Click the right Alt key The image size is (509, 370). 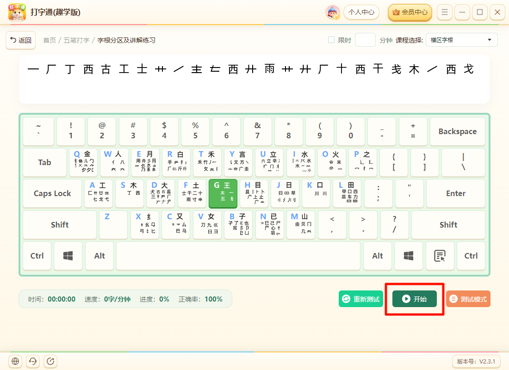(x=378, y=256)
